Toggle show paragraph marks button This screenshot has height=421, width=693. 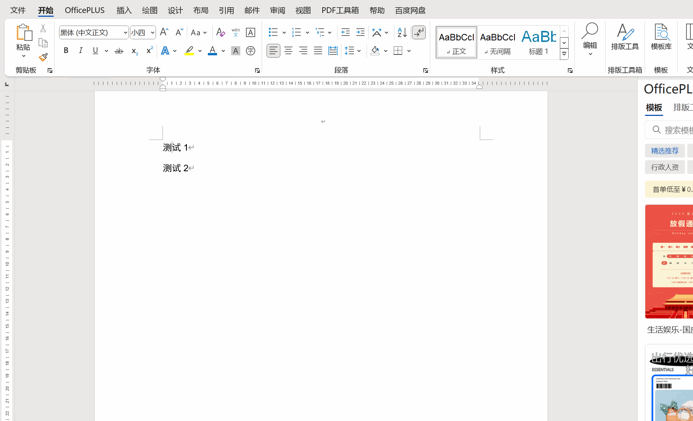419,32
